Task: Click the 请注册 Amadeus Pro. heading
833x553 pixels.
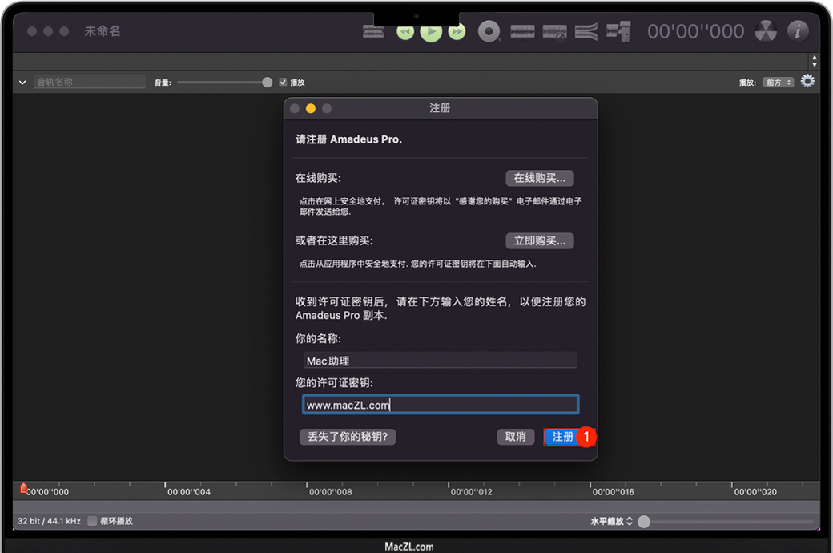Action: click(x=348, y=139)
